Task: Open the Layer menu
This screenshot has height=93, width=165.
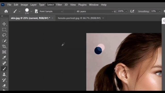Action: (x=33, y=5)
